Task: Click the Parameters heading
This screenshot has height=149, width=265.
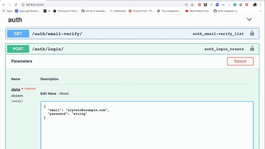Action: coord(22,61)
